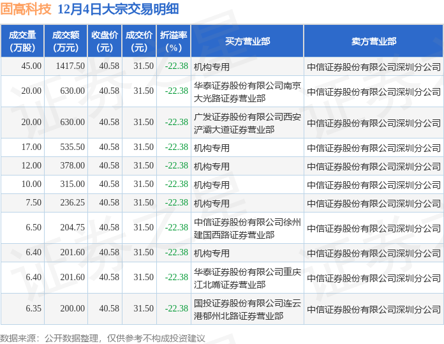Click the 买方营业部 column header
444x344 pixels.
(x=248, y=41)
